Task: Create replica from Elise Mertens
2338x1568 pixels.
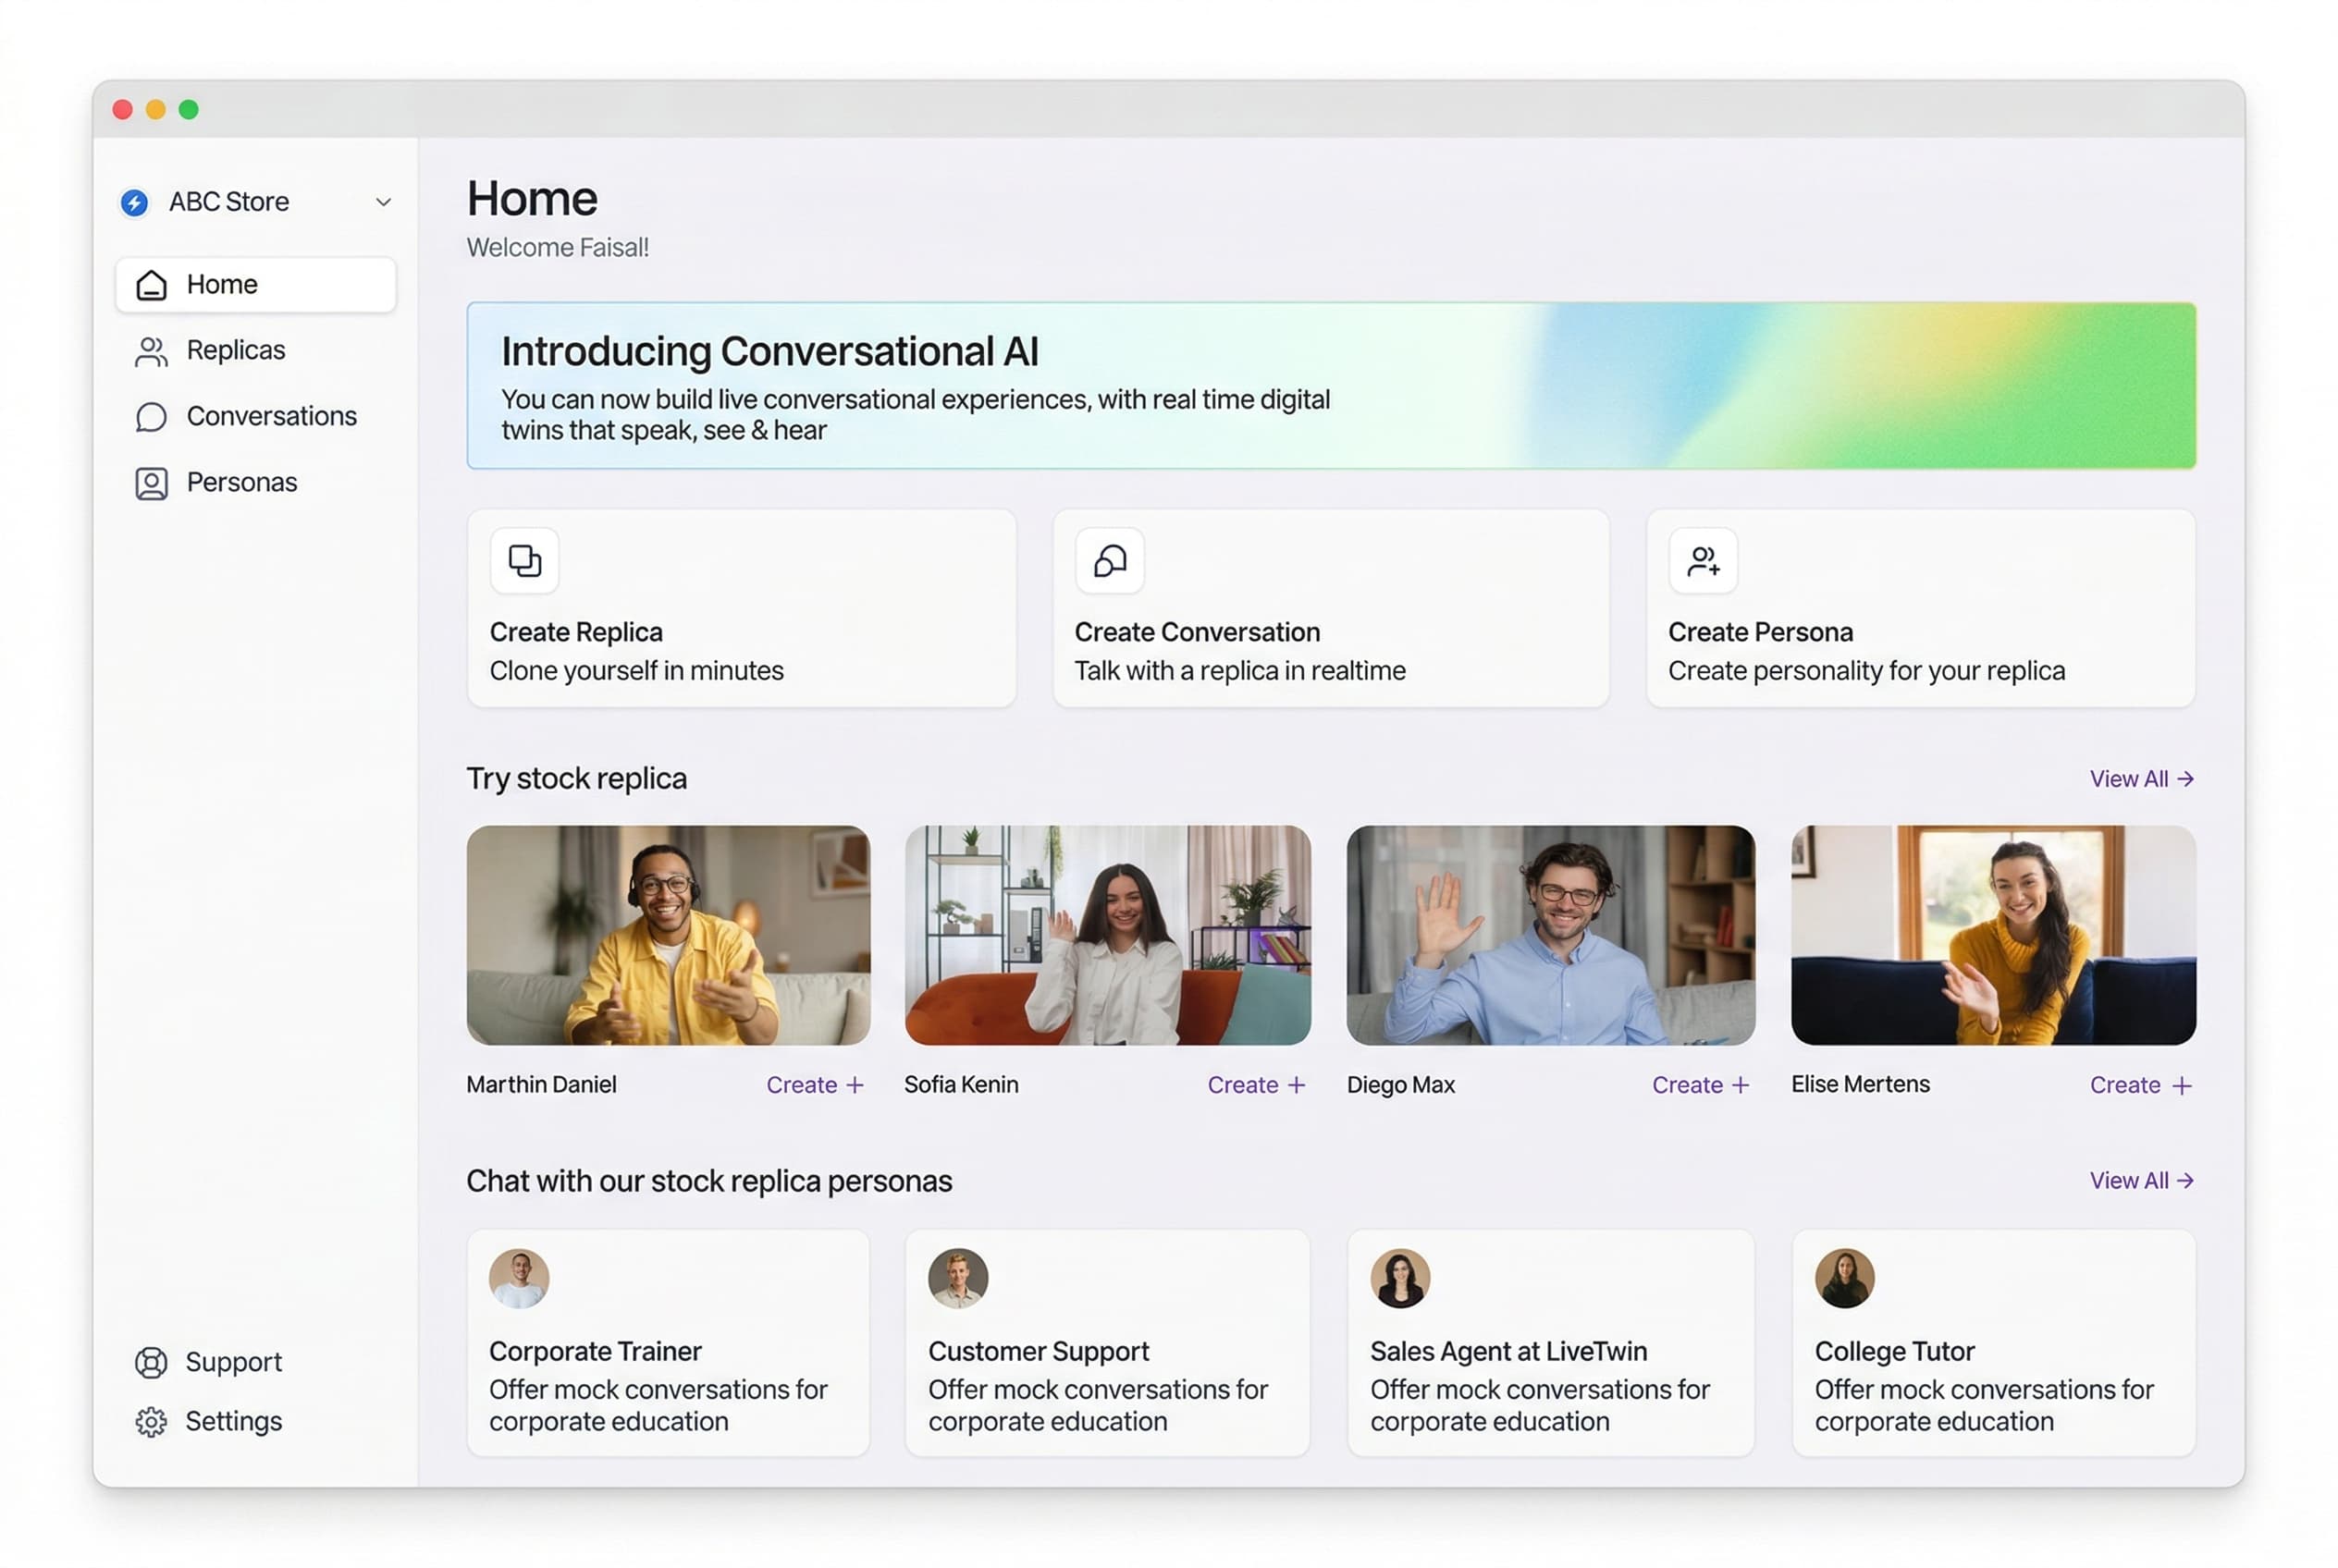Action: coord(2139,1085)
